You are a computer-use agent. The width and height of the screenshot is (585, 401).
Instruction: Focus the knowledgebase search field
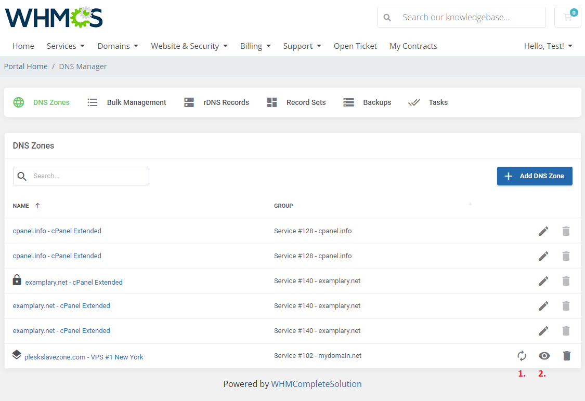tap(461, 17)
